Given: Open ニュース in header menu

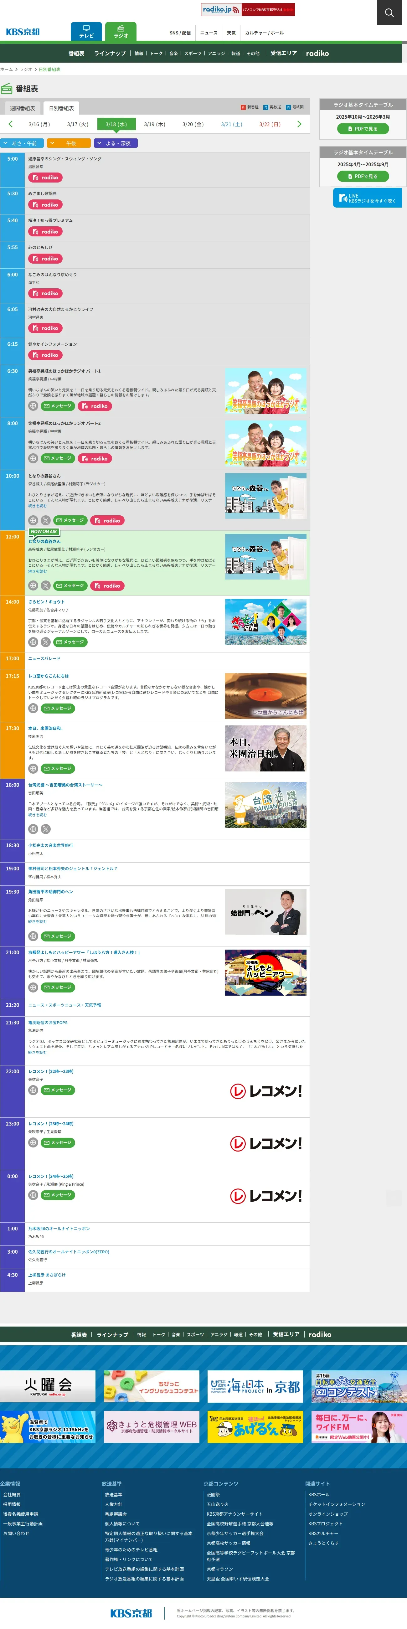Looking at the screenshot, I should tap(209, 33).
